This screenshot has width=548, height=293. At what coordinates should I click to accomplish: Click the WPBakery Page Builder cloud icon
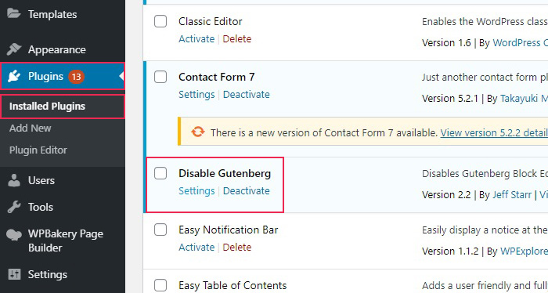click(14, 234)
